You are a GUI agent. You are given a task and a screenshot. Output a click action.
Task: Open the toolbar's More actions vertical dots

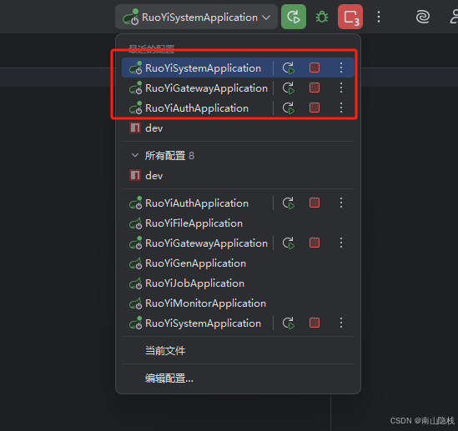click(x=379, y=17)
